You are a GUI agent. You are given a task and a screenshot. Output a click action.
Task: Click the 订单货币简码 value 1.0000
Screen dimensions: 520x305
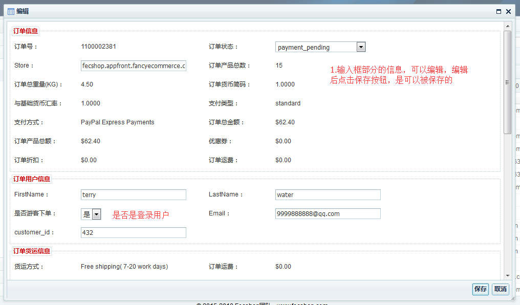tap(285, 84)
